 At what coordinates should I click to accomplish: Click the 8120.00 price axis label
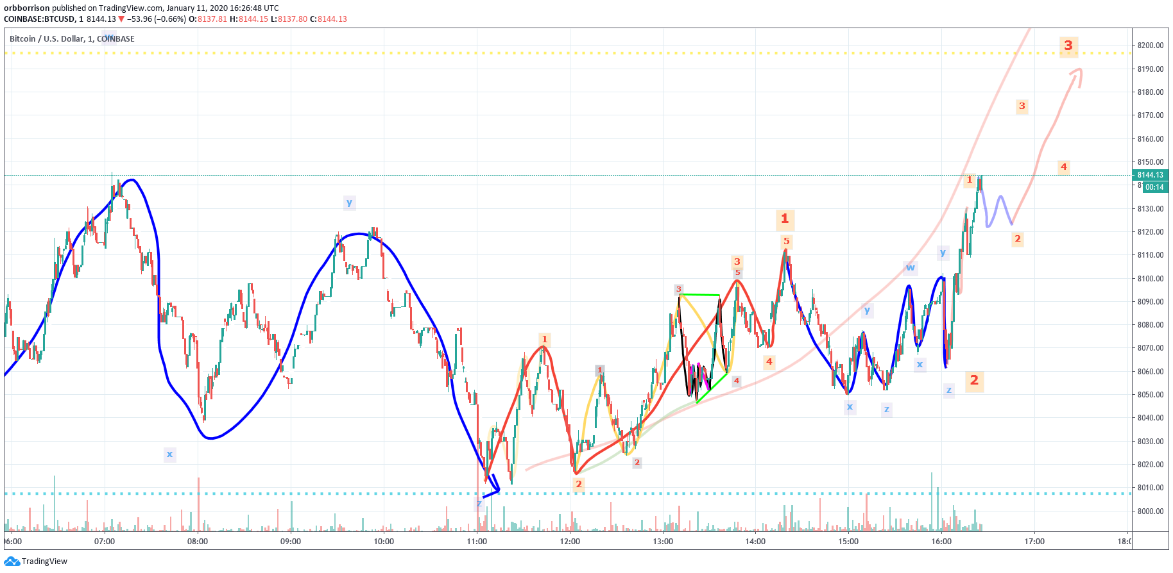pyautogui.click(x=1151, y=232)
